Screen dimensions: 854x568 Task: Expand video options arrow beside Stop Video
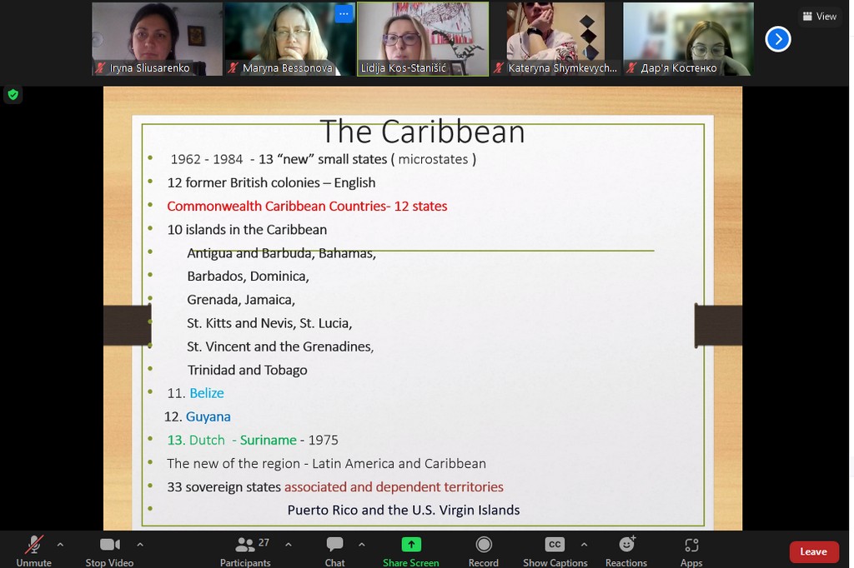(x=139, y=545)
